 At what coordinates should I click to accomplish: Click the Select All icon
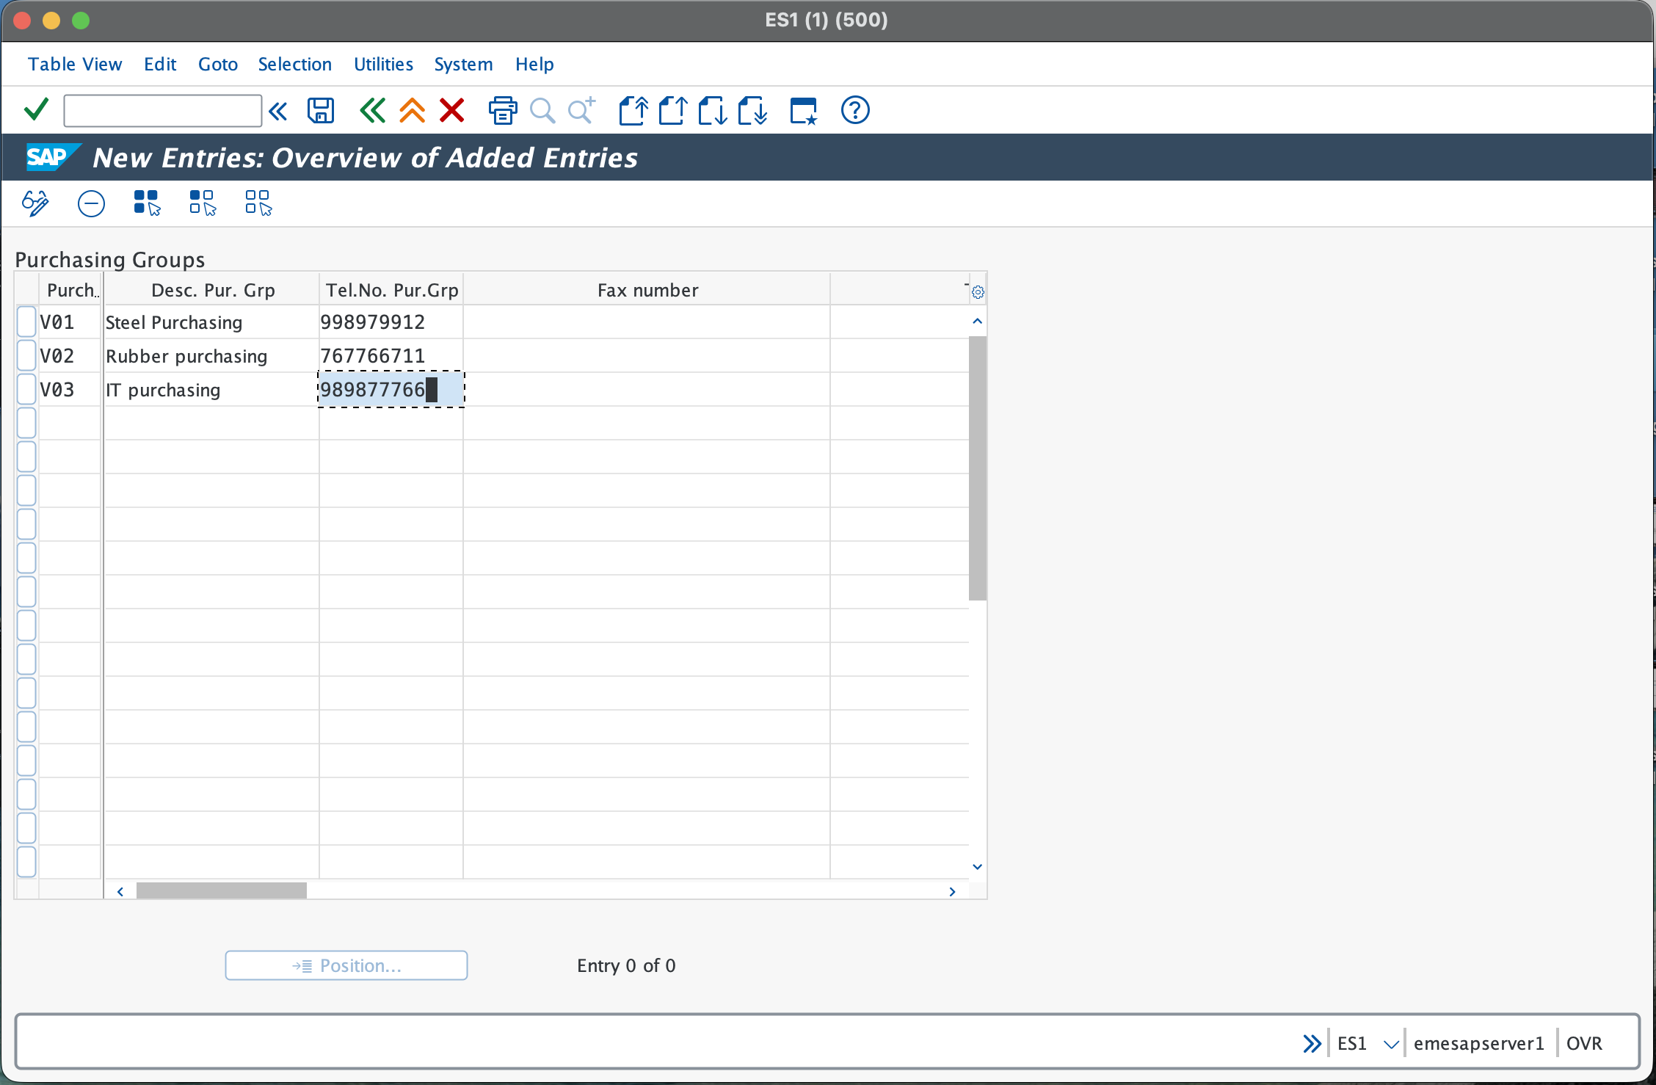147,203
